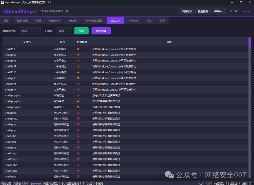This screenshot has height=185, width=254.
Task: Open the 请求/响应 tab
Action: click(22, 21)
